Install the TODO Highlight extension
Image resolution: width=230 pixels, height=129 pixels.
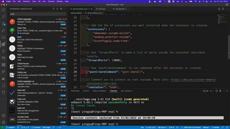coord(63,24)
